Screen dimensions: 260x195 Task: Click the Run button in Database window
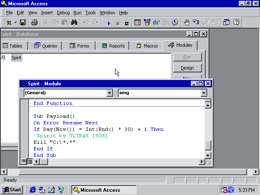point(187,57)
